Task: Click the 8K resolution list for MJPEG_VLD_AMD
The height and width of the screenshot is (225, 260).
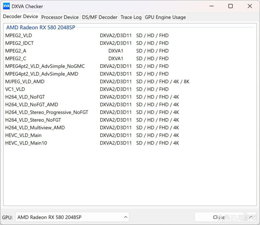Action: (162, 82)
